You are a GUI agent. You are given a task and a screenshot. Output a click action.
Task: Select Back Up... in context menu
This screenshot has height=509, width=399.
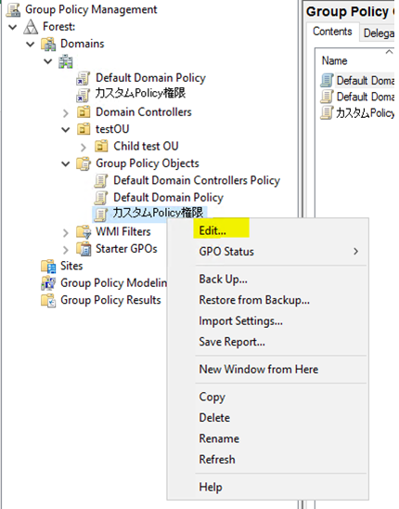tap(268, 280)
